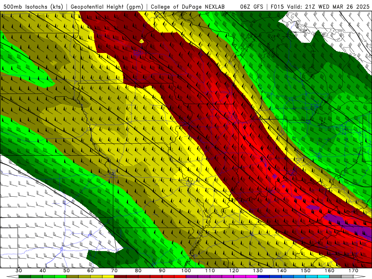Screen dimensions: 372x279
Task: Click the legend value 30
Action: 19,271
